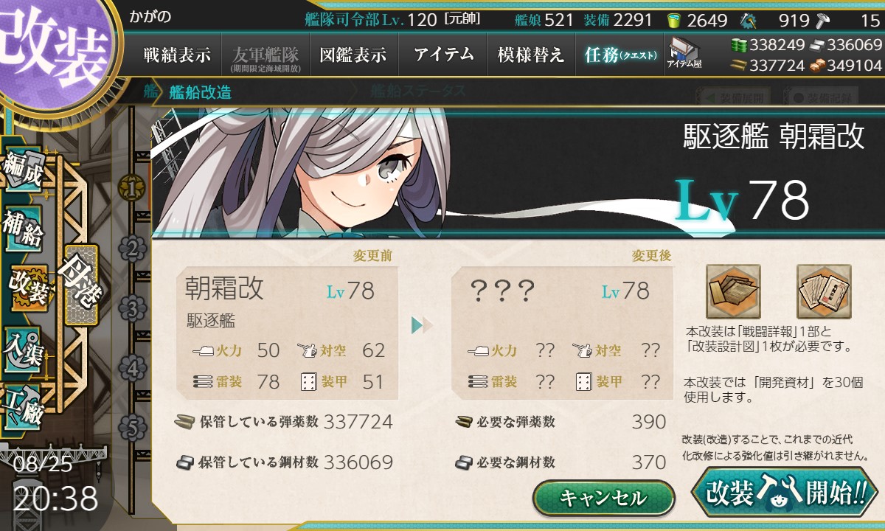Screen dimensions: 885x531
Task: Open the 補給 (Supply) sidebar icon
Action: (22, 228)
